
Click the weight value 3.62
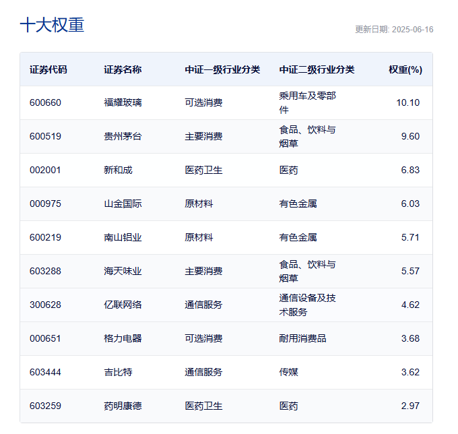pyautogui.click(x=410, y=372)
